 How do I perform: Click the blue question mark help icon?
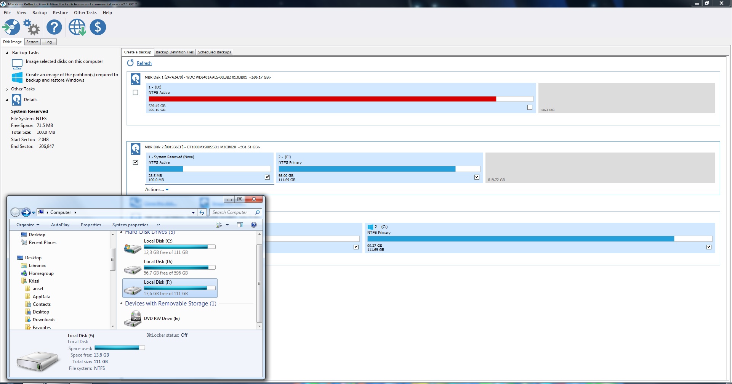click(x=54, y=27)
